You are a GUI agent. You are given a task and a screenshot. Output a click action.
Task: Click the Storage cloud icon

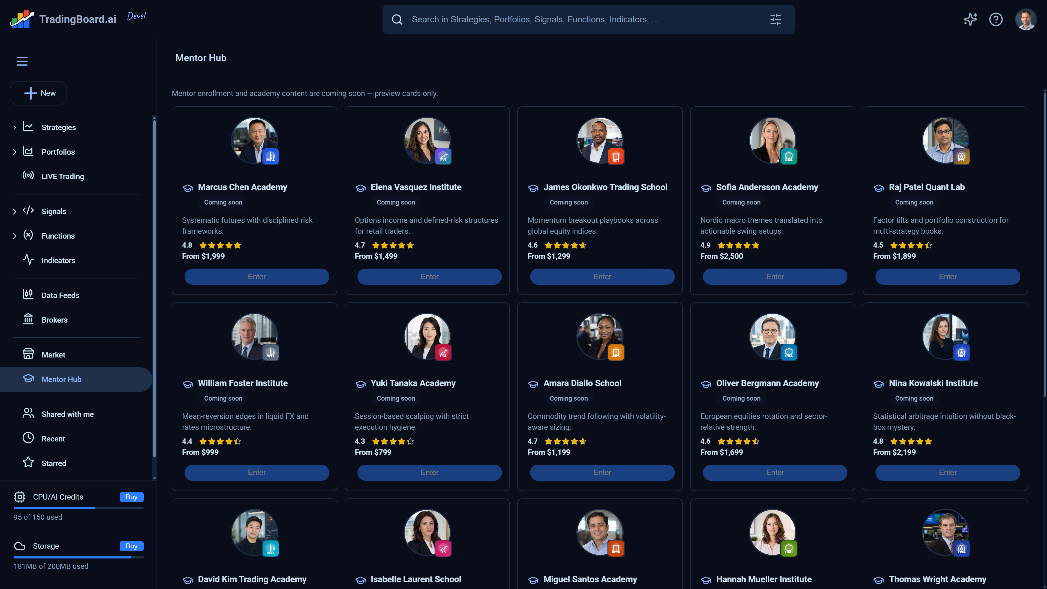coord(20,546)
